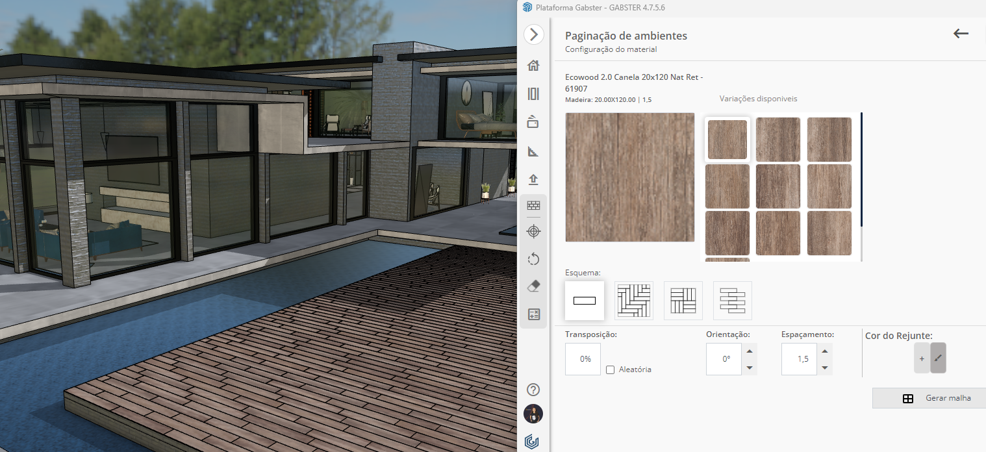Screen dimensions: 986x452
Task: Select the brick wall pagination tool icon
Action: tap(533, 205)
